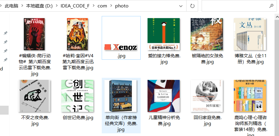Click the refresh icon in the address bar
The width and height of the screenshot is (279, 136).
(x=192, y=6)
